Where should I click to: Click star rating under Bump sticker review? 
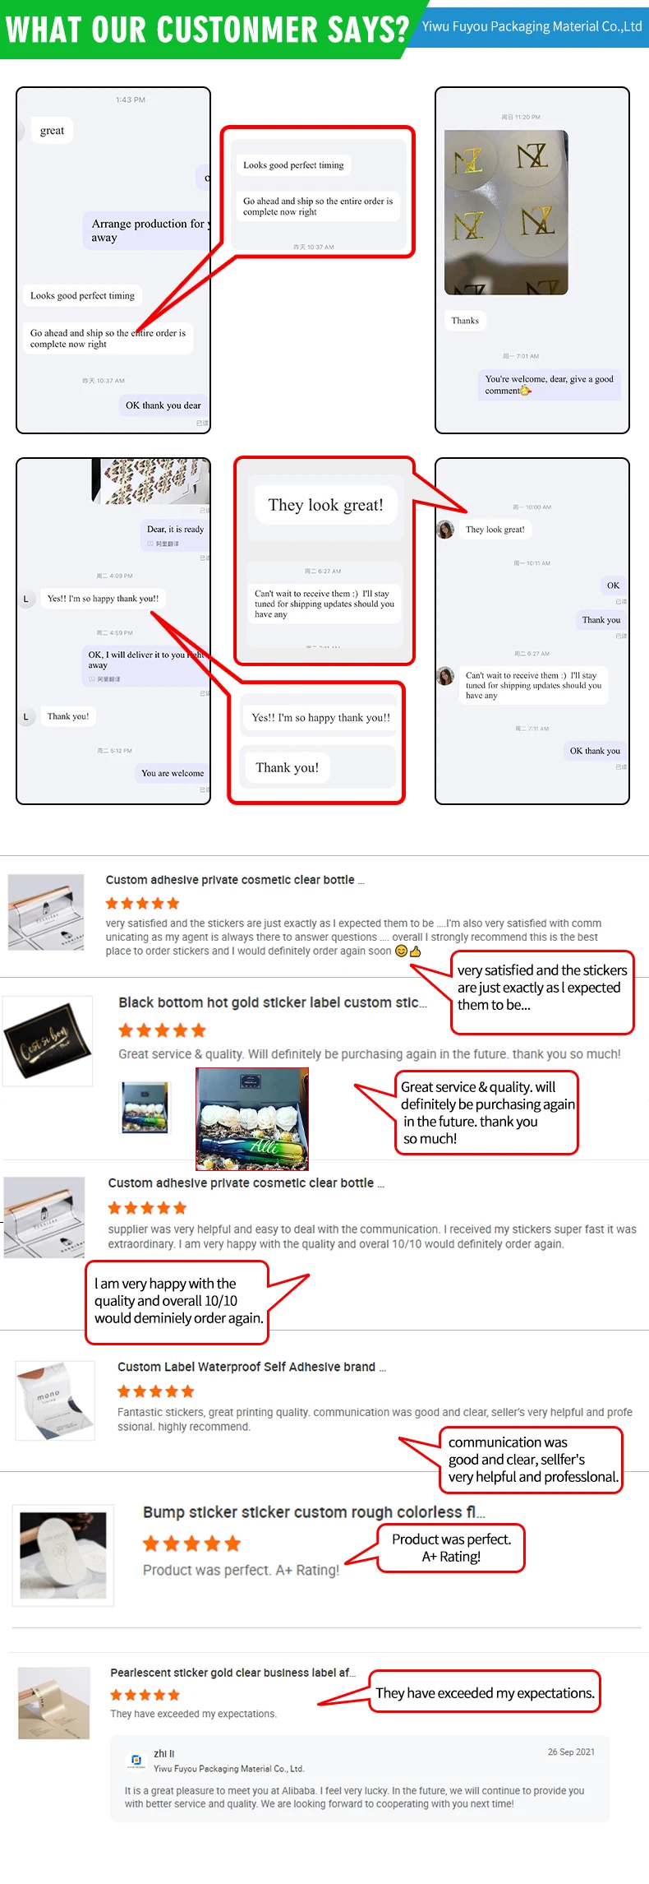(191, 1544)
